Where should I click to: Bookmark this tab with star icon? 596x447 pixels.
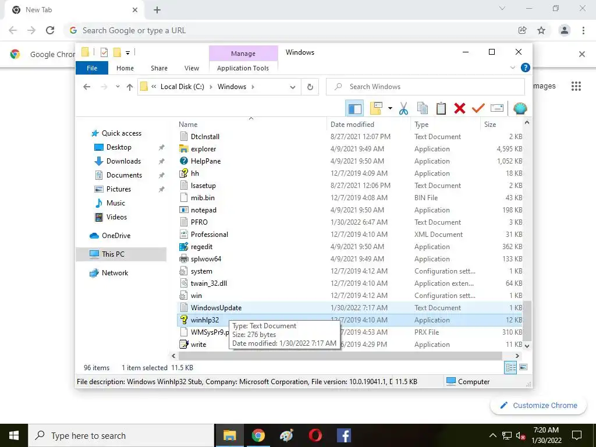coord(541,30)
